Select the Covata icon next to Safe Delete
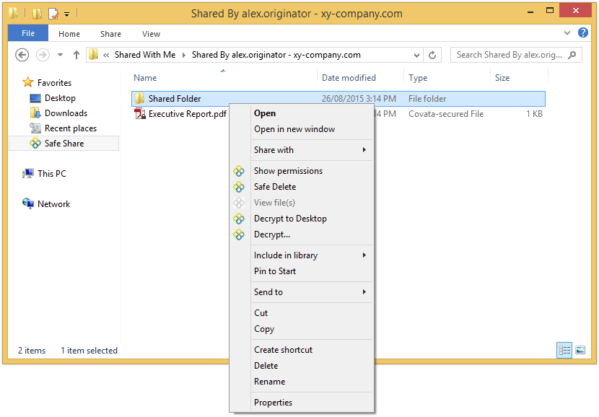The height and width of the screenshot is (417, 599). click(239, 187)
